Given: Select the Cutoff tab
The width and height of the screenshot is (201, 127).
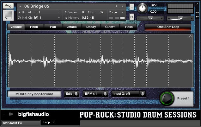Looking at the screenshot, I should point(110,27).
